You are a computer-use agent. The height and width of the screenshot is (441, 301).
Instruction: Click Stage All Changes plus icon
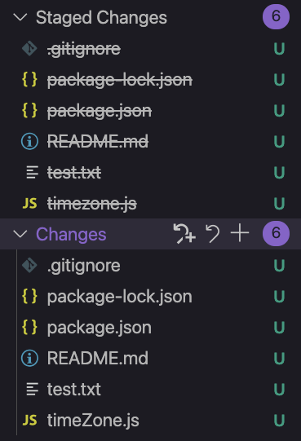coord(240,233)
